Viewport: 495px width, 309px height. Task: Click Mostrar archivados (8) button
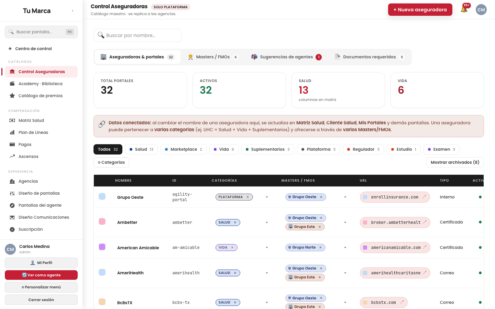tap(455, 162)
